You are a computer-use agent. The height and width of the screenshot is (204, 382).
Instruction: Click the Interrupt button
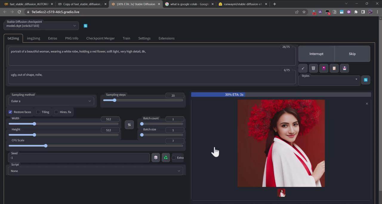pyautogui.click(x=316, y=54)
